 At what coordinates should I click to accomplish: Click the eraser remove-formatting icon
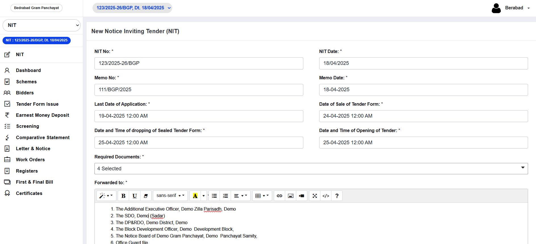(x=146, y=196)
